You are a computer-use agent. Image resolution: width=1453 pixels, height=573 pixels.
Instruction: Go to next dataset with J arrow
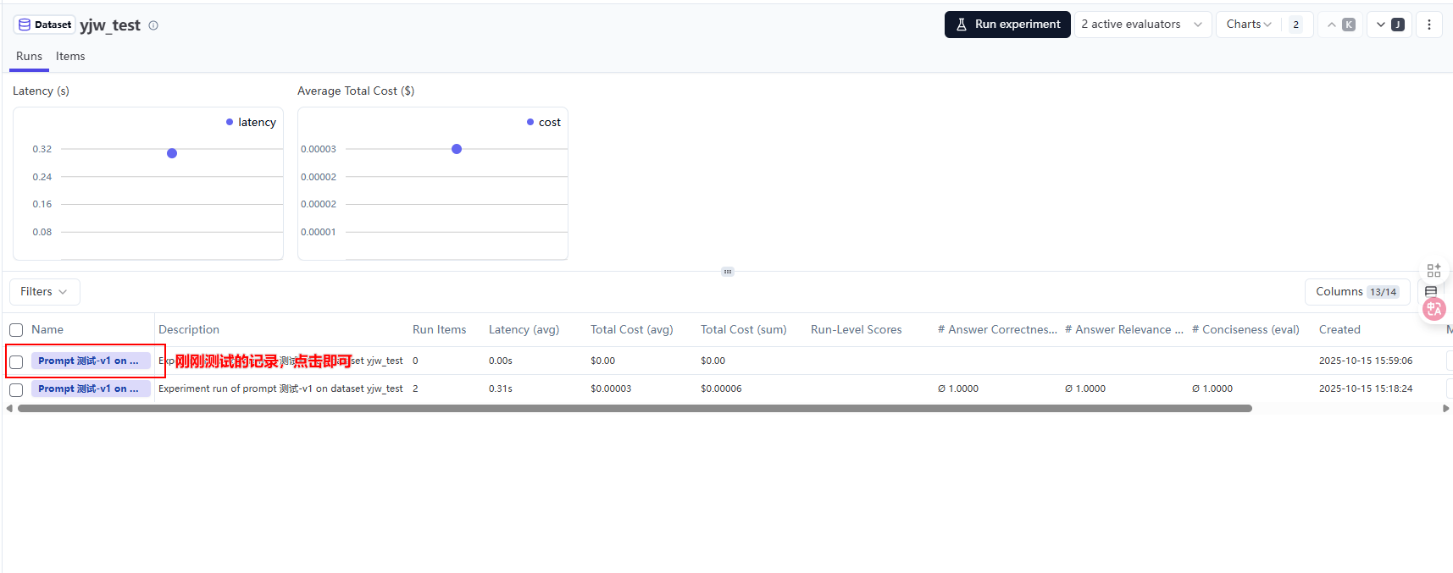point(1389,25)
